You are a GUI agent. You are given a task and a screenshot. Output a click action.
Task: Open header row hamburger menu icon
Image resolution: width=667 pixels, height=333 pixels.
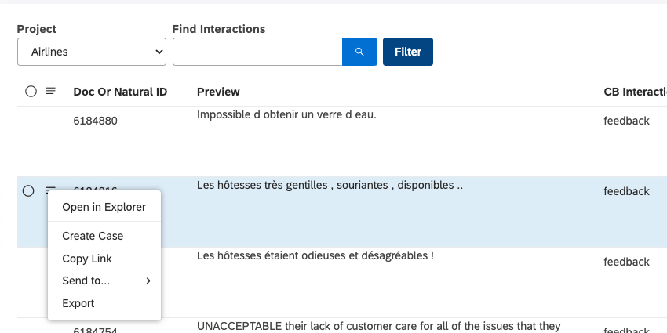tap(51, 91)
